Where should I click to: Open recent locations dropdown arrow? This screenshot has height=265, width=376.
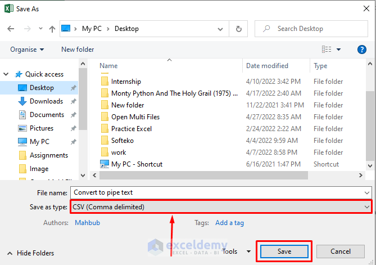point(40,29)
